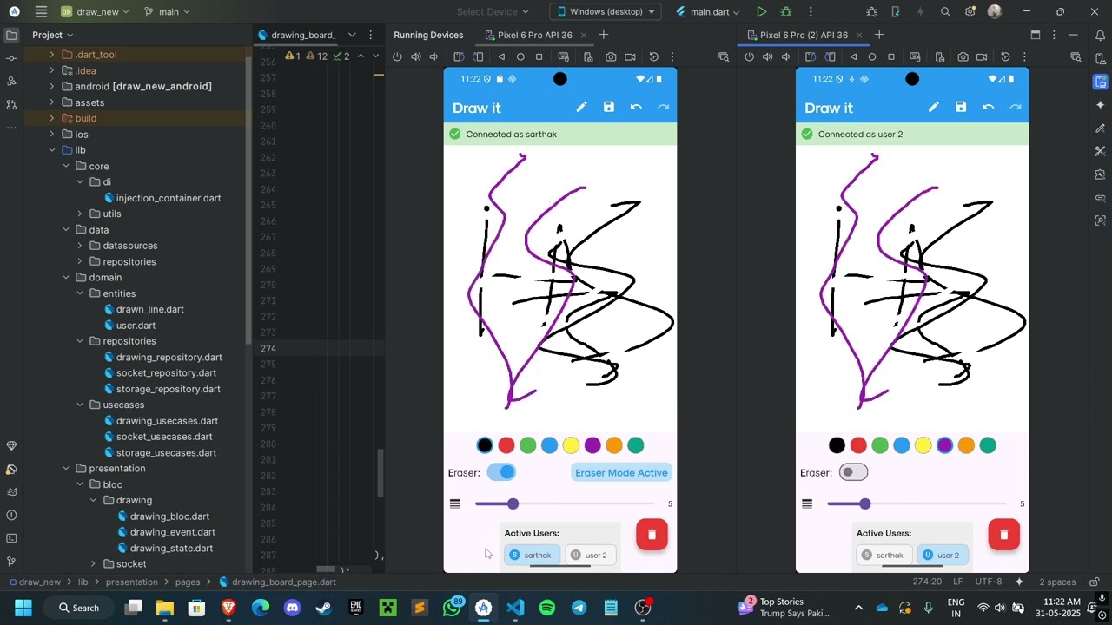Click the UTF-8 encoding status entry

tap(989, 582)
